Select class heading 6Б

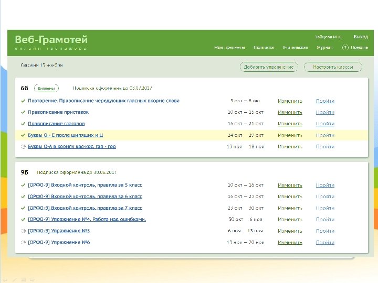[x=24, y=89]
